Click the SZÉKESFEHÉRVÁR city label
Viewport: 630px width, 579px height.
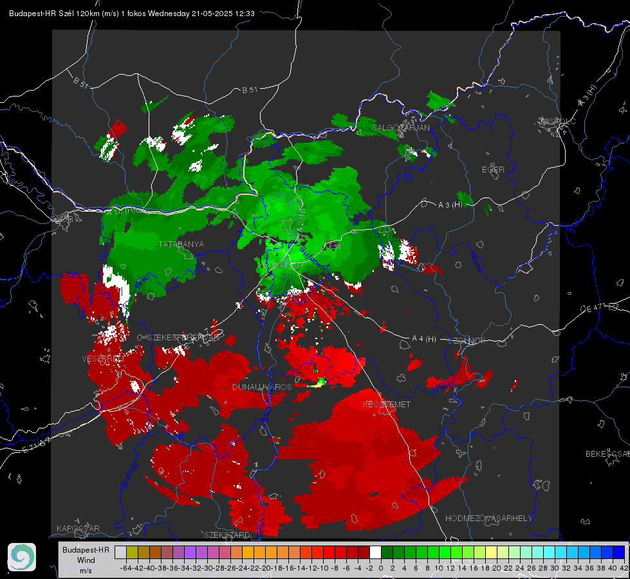click(183, 338)
